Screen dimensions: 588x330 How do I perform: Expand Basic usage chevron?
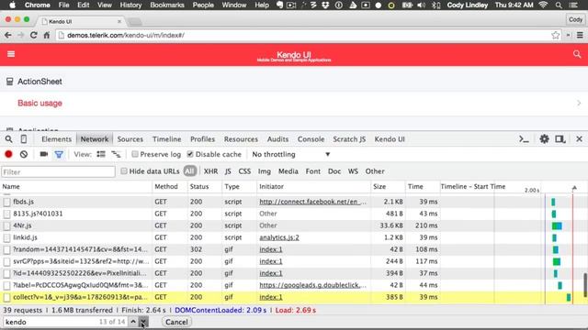[x=579, y=103]
